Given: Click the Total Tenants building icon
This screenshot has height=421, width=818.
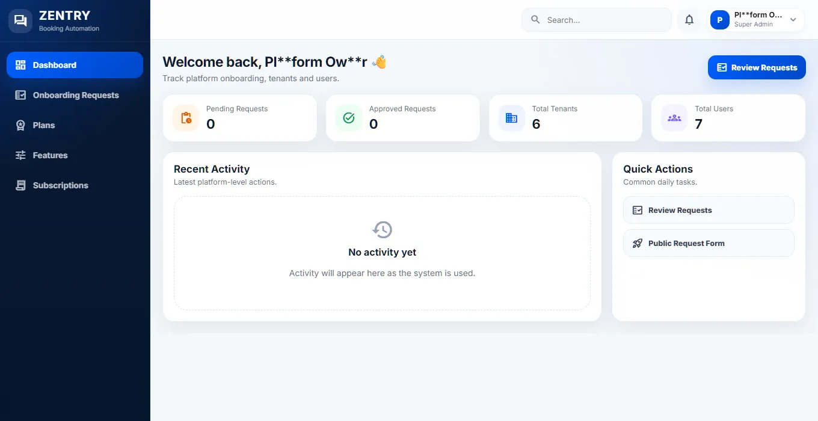Looking at the screenshot, I should [x=512, y=118].
